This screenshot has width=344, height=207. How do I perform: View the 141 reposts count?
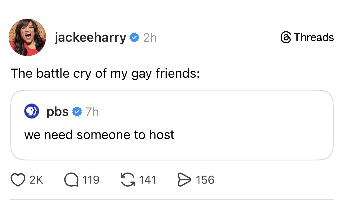[148, 180]
